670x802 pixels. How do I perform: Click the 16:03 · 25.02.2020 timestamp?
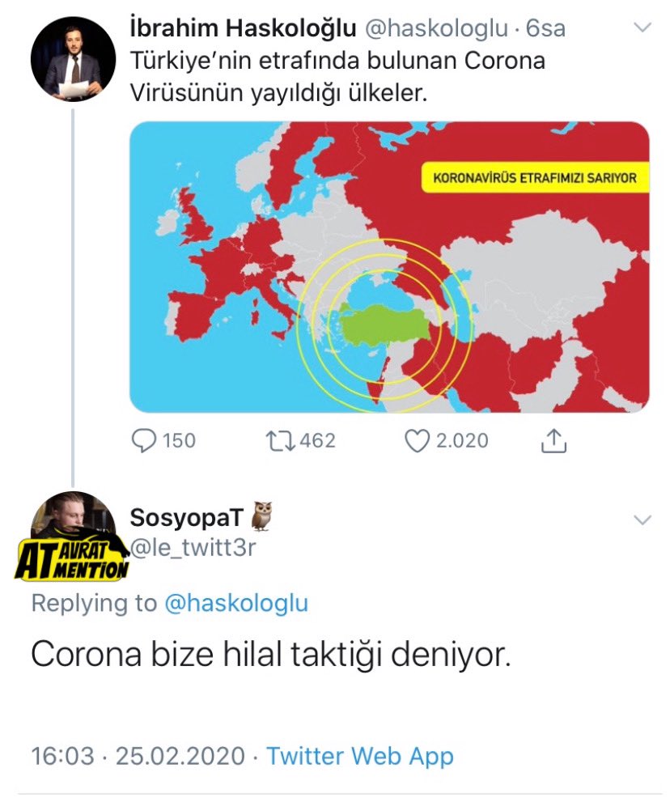[x=138, y=757]
